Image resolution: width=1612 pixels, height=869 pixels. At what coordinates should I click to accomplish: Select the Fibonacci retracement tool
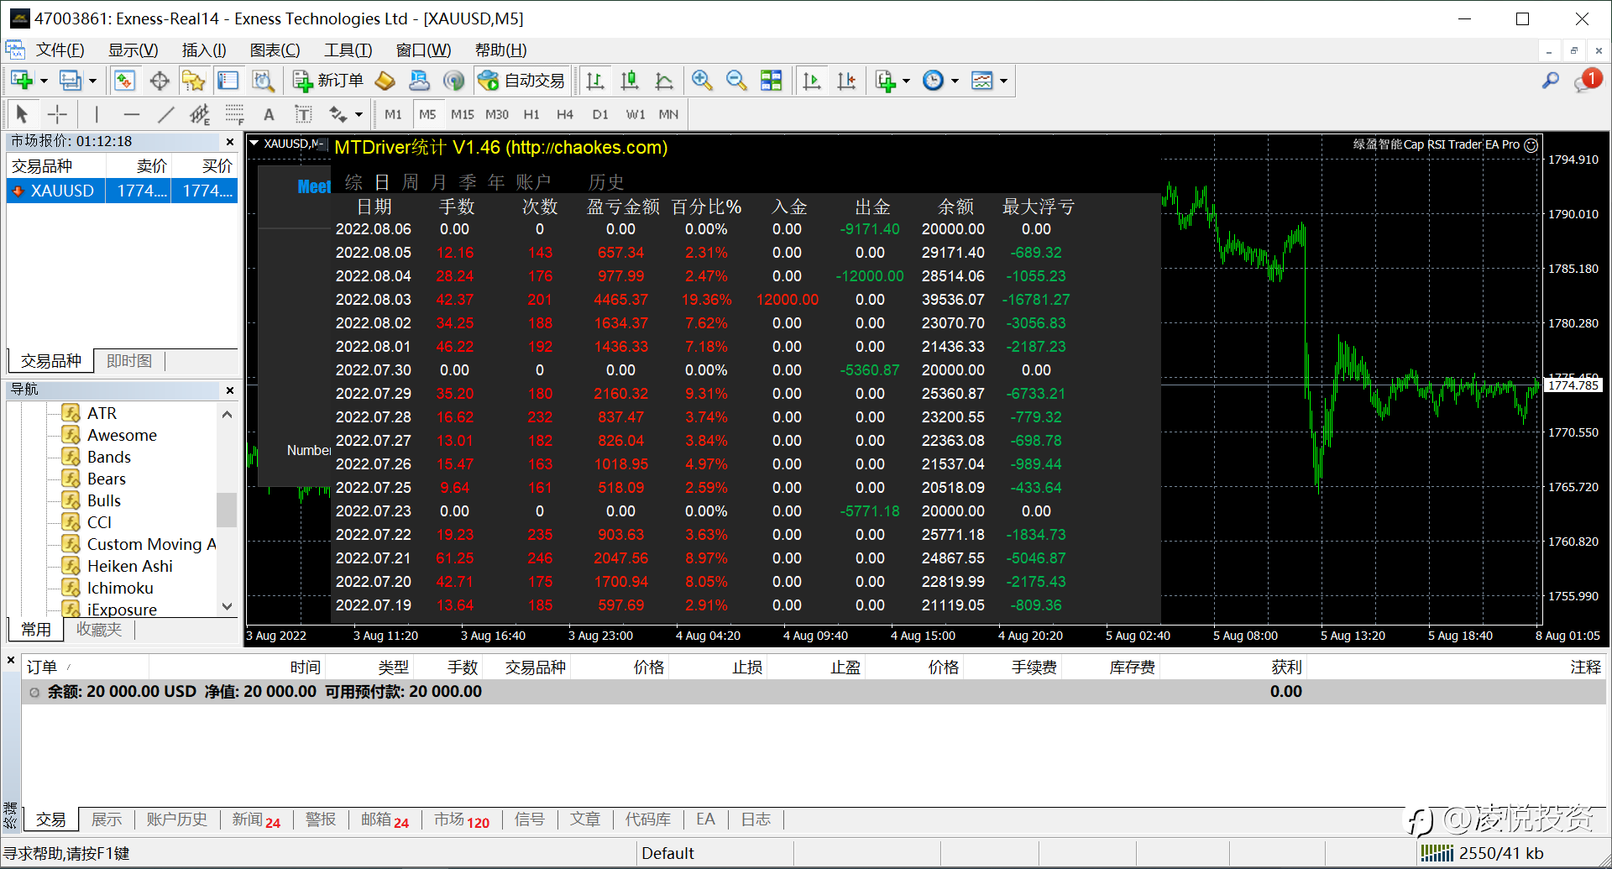[234, 114]
